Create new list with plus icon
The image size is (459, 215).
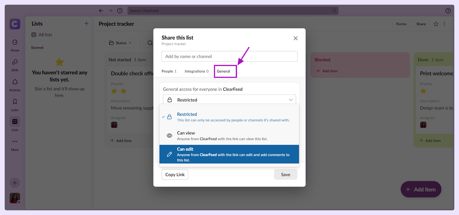pyautogui.click(x=86, y=24)
